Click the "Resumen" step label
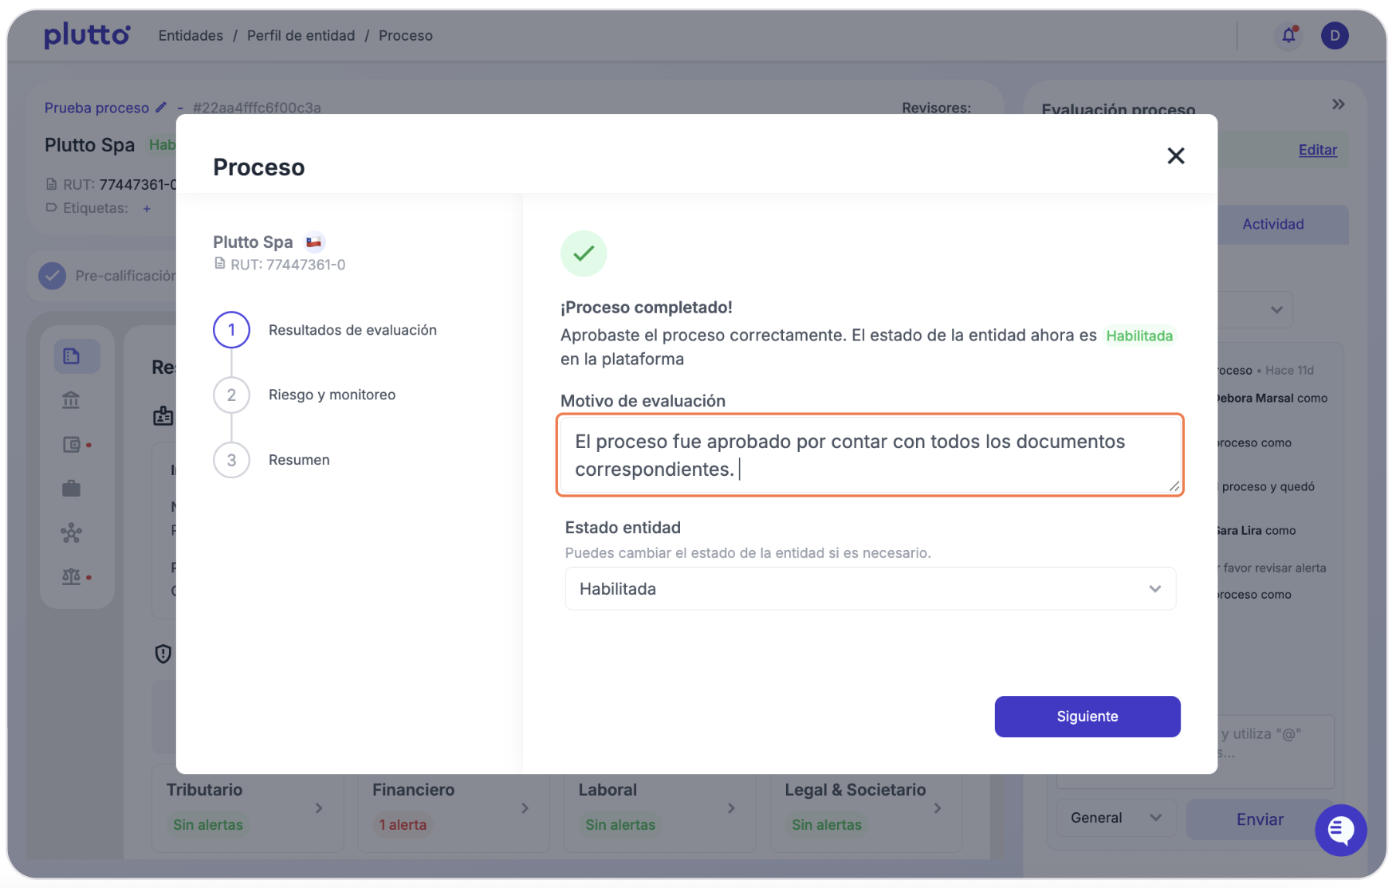The width and height of the screenshot is (1400, 888). (x=299, y=460)
